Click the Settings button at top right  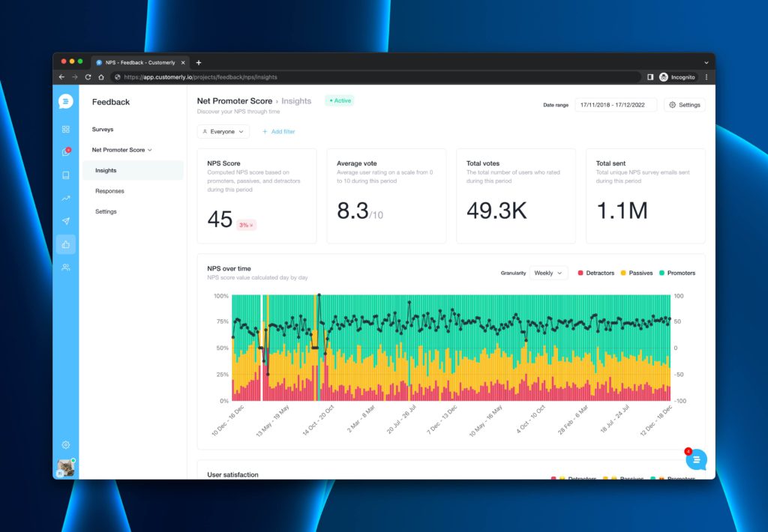point(684,105)
